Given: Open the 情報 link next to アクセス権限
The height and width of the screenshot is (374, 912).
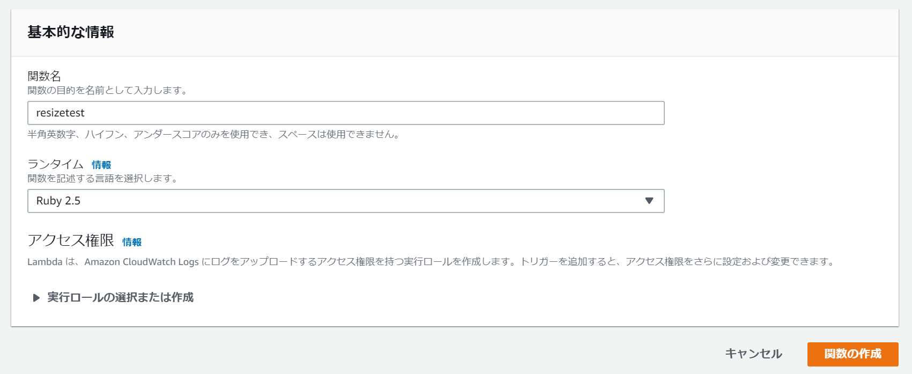Looking at the screenshot, I should (x=132, y=242).
